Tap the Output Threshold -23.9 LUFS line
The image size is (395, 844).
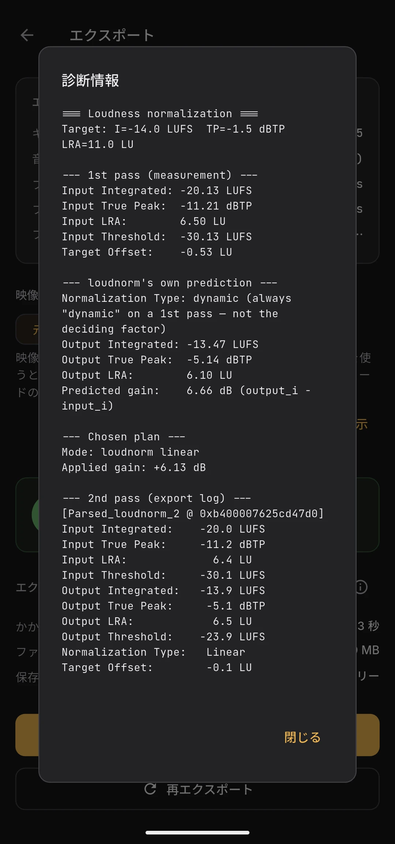click(163, 637)
